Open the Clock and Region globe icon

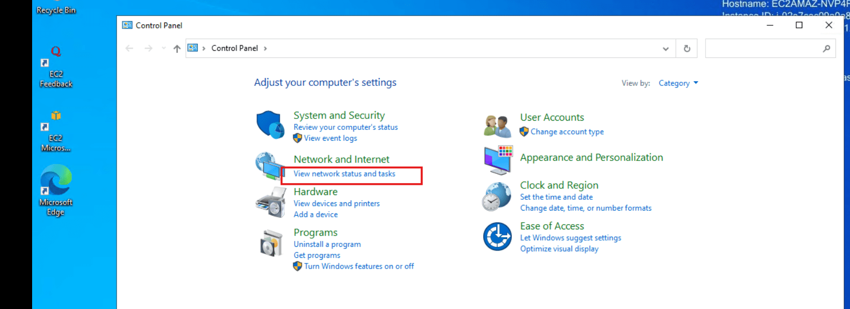coord(497,197)
